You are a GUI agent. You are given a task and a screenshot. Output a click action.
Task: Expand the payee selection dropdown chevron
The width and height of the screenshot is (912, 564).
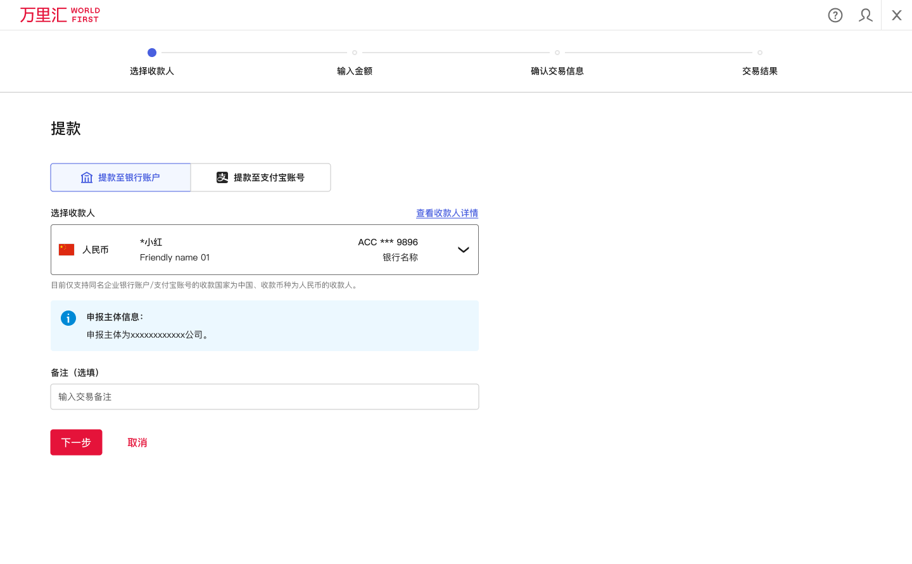pos(462,250)
